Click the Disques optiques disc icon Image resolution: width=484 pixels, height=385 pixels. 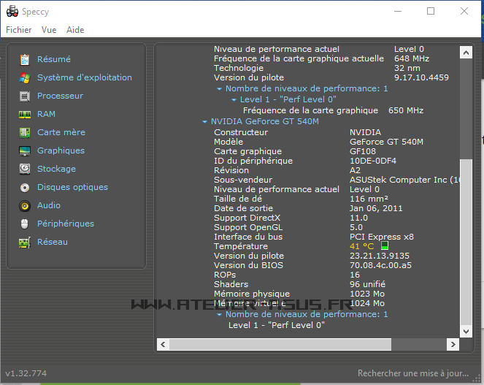pyautogui.click(x=25, y=187)
